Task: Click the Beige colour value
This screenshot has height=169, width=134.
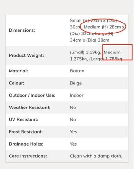Action: coord(76,83)
